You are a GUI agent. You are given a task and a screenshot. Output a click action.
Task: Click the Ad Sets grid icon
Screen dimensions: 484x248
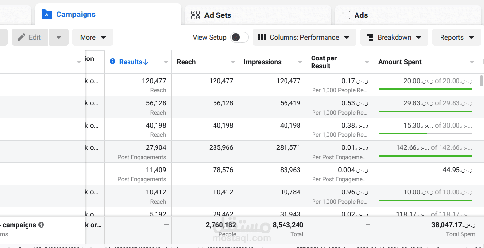coord(196,15)
